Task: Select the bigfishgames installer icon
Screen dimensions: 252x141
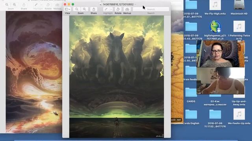Action: [x=215, y=27]
